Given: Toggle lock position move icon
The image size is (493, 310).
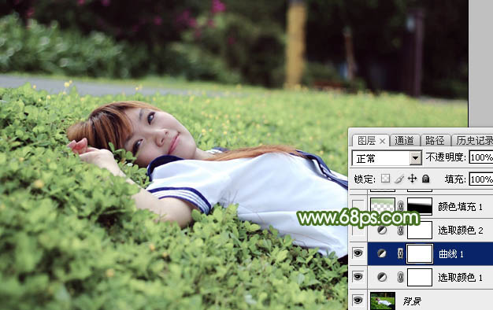Looking at the screenshot, I should pos(412,179).
